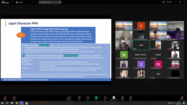Open audio options caret next to Audio
187x105 pixels.
[8, 97]
